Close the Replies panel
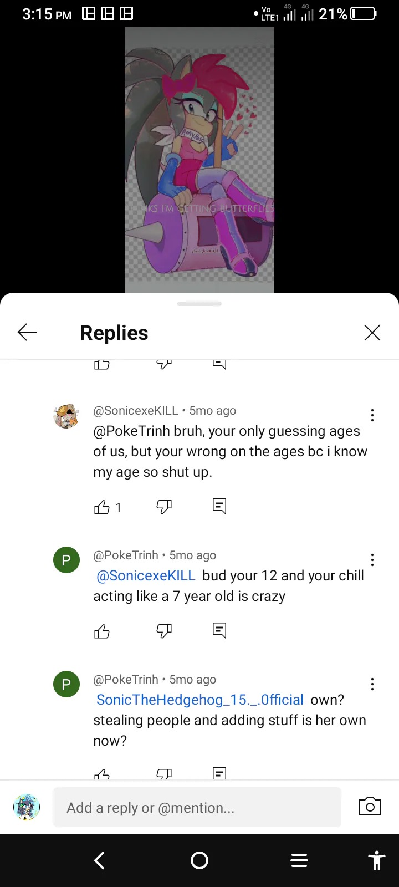 [x=372, y=332]
